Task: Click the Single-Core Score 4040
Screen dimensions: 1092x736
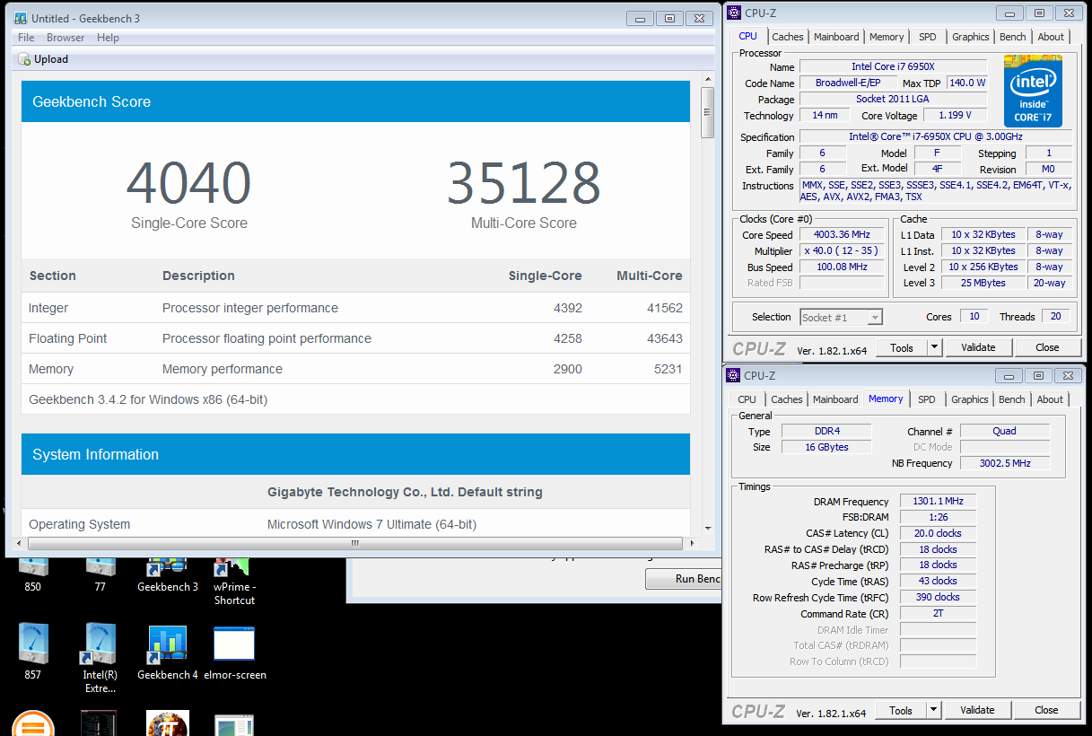Action: (x=188, y=183)
